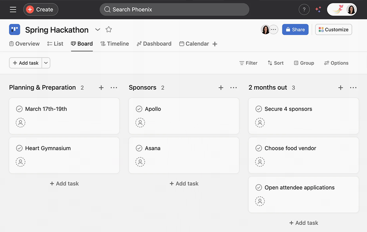Open the members ellipsis button
The width and height of the screenshot is (367, 232).
click(x=273, y=30)
